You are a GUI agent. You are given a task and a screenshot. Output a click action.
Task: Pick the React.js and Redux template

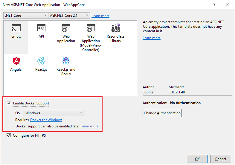pos(66,61)
